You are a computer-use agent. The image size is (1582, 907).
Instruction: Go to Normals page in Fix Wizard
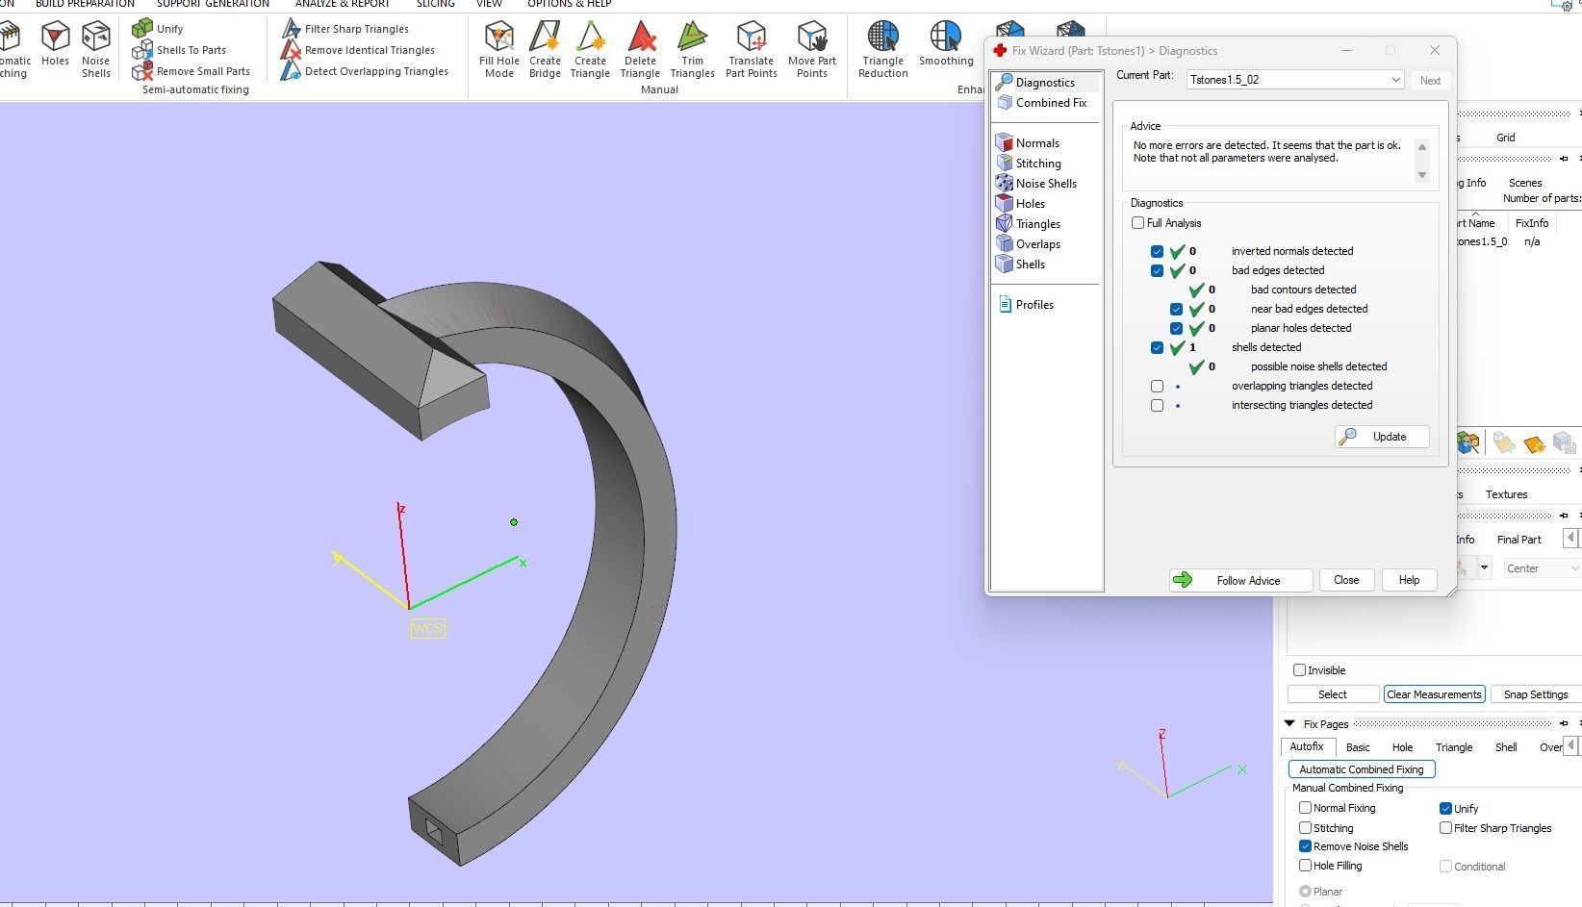pyautogui.click(x=1028, y=143)
